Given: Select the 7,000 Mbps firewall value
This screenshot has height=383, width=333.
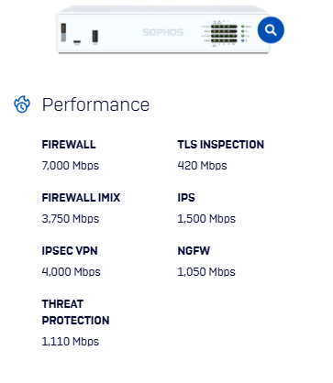Looking at the screenshot, I should (x=71, y=166).
